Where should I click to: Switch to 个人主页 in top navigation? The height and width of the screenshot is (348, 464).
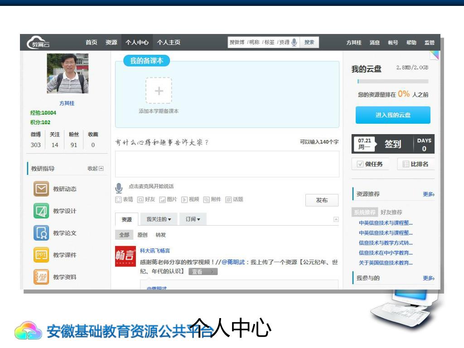point(169,43)
